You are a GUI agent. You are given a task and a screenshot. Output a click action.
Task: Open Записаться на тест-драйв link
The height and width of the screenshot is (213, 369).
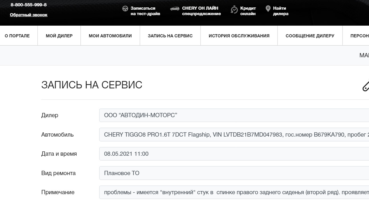[x=145, y=11]
